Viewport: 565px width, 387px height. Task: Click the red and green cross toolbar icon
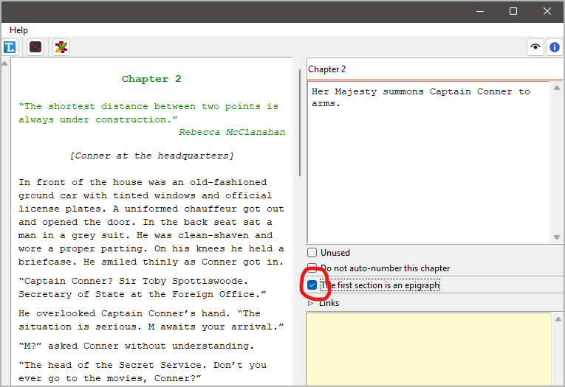pos(61,47)
